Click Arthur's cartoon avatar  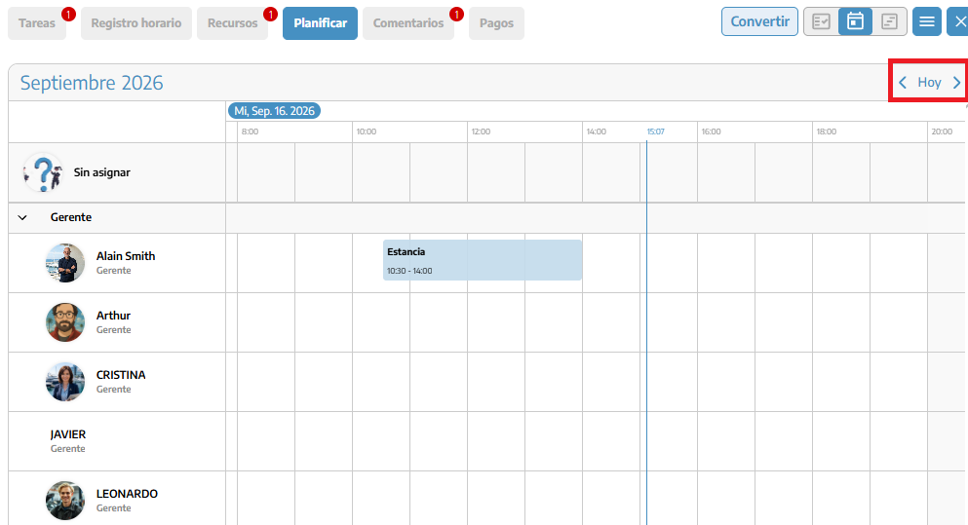64,322
